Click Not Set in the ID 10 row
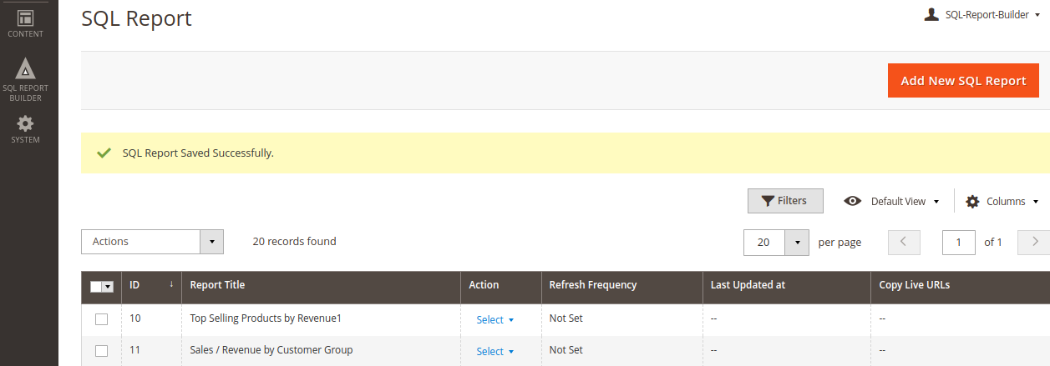The height and width of the screenshot is (366, 1050). 566,318
